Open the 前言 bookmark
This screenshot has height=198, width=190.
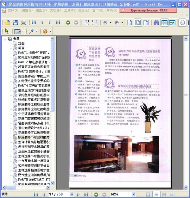click(21, 48)
